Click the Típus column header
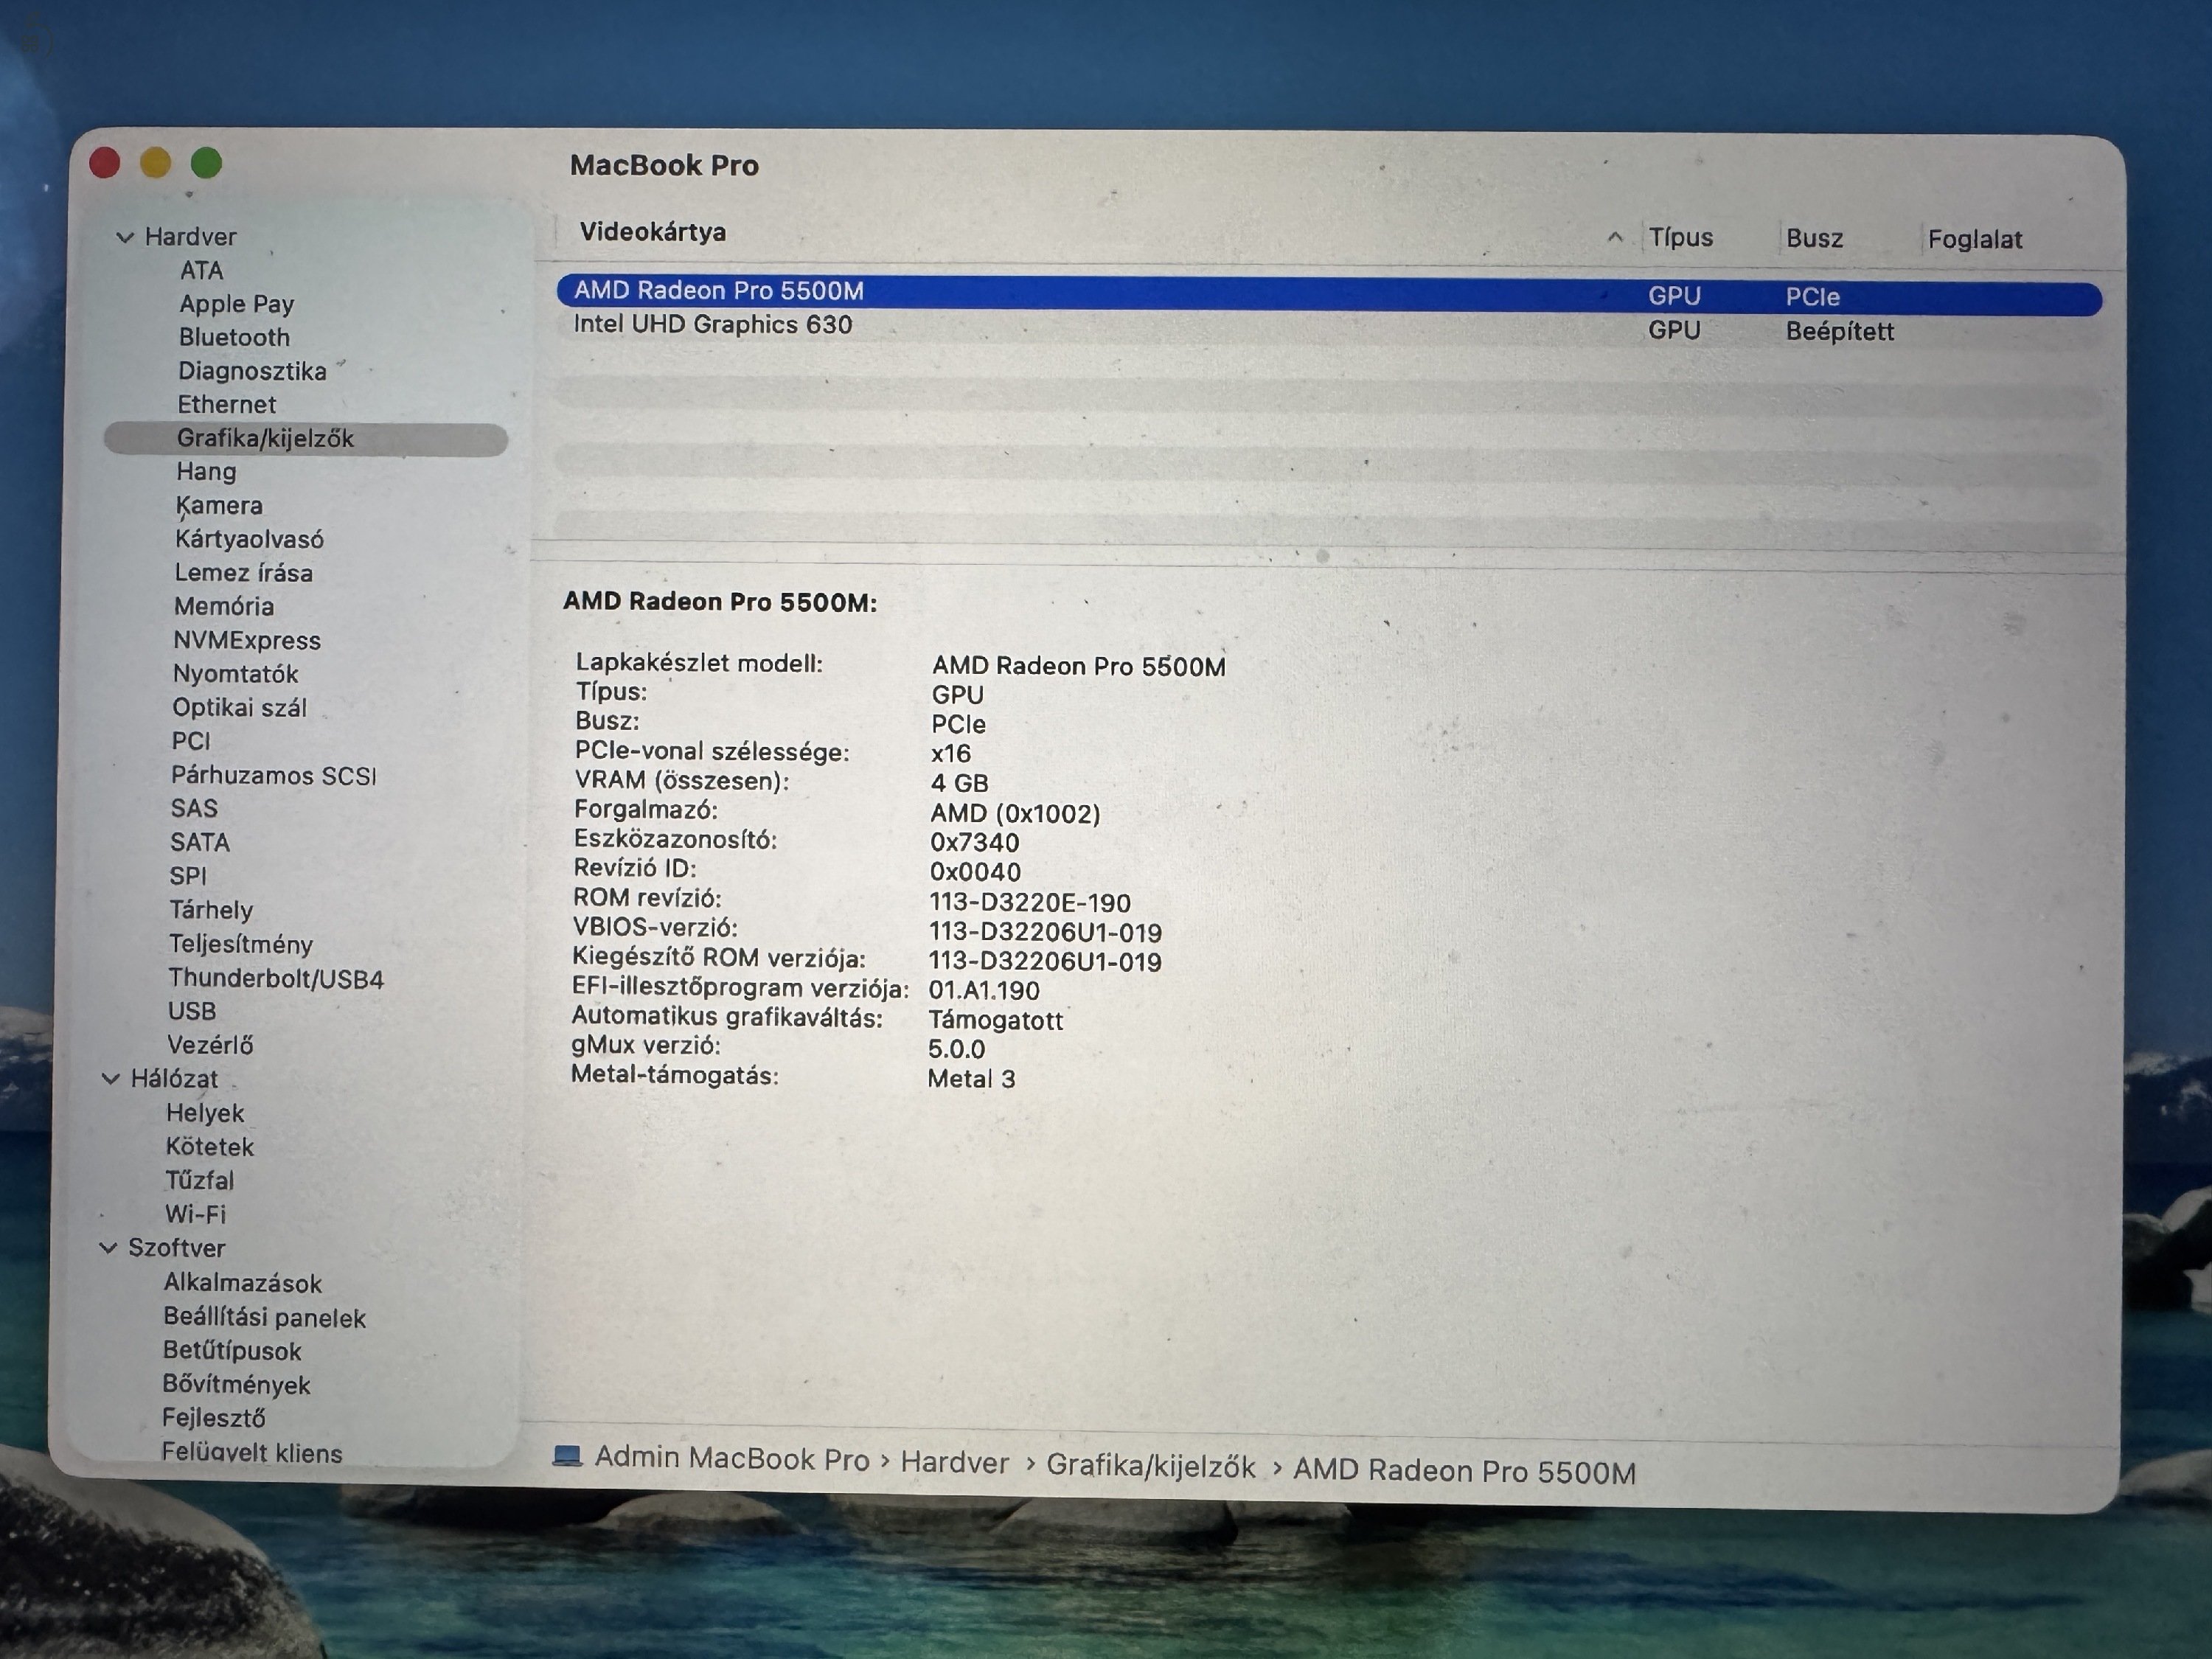 click(1681, 238)
